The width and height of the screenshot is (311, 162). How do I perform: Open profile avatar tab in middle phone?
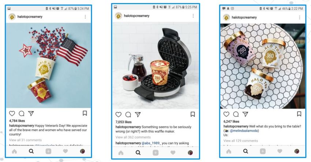[190, 152]
